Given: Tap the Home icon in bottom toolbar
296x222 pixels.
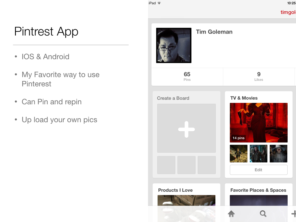Looking at the screenshot, I should (x=231, y=214).
